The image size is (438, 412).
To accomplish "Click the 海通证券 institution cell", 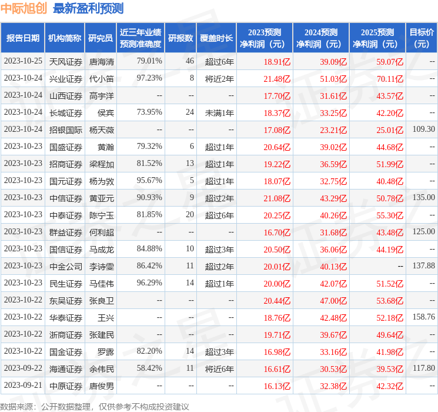I will coord(66,368).
